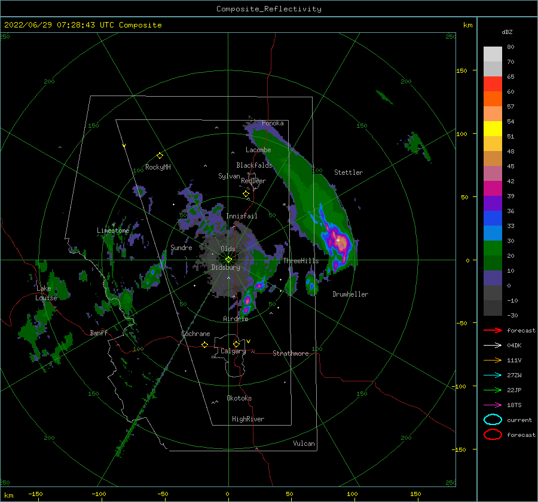Click the Limestone label
This screenshot has height=502, width=538.
click(113, 230)
